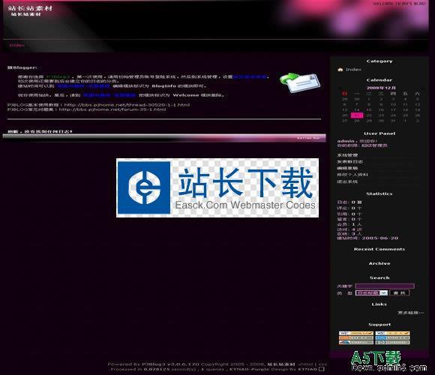The width and height of the screenshot is (435, 375).
Task: Click the 查找 search button
Action: tap(400, 293)
